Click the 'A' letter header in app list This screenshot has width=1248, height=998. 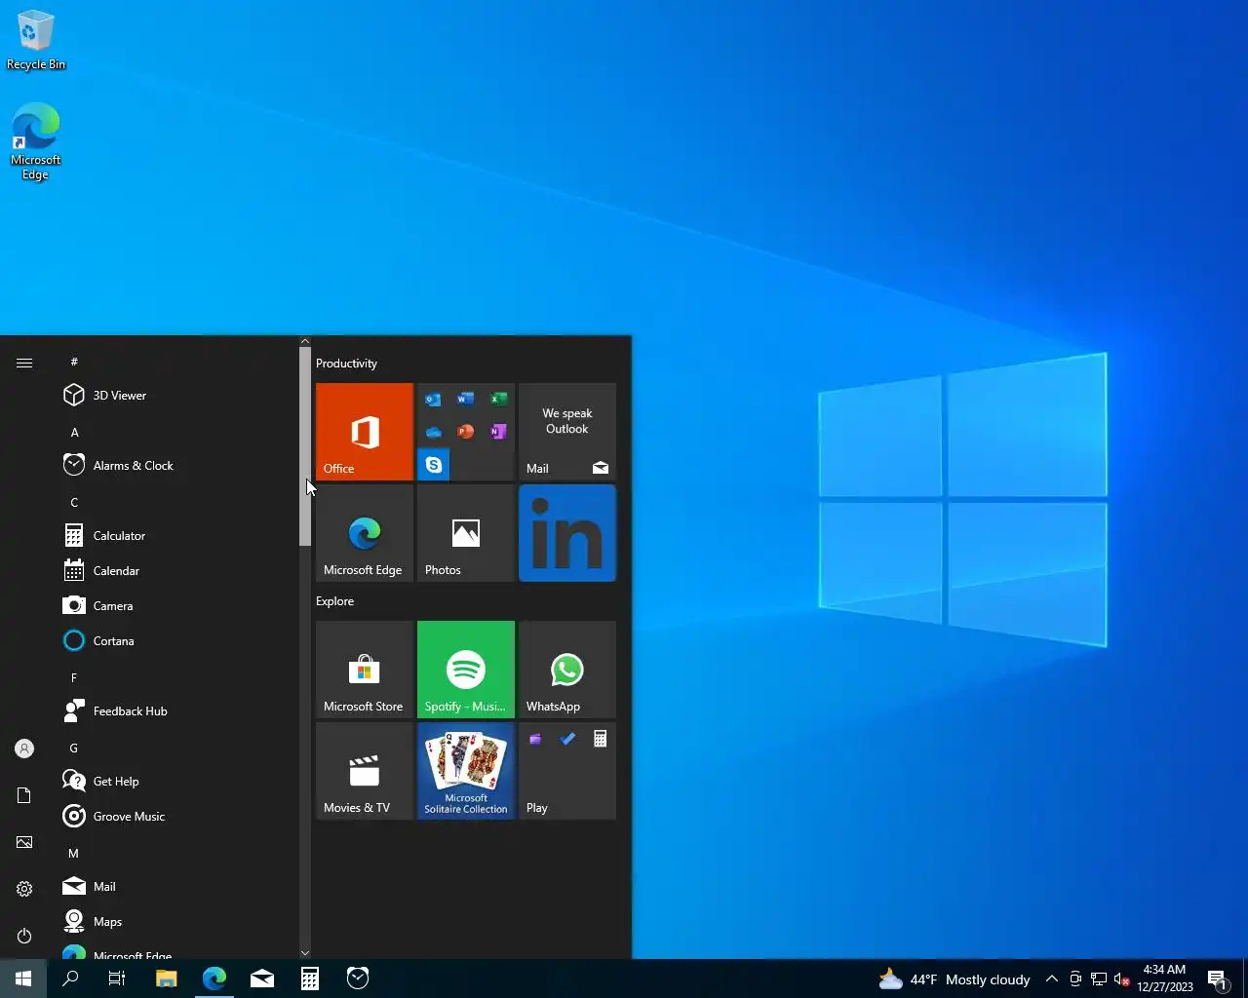(74, 432)
